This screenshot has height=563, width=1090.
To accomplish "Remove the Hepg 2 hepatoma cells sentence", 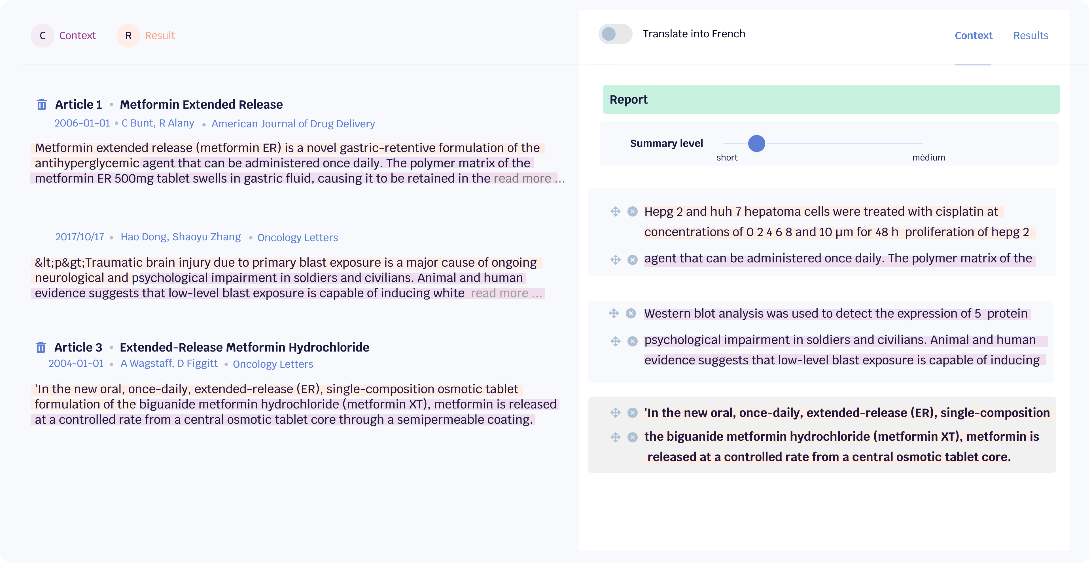I will [x=632, y=211].
